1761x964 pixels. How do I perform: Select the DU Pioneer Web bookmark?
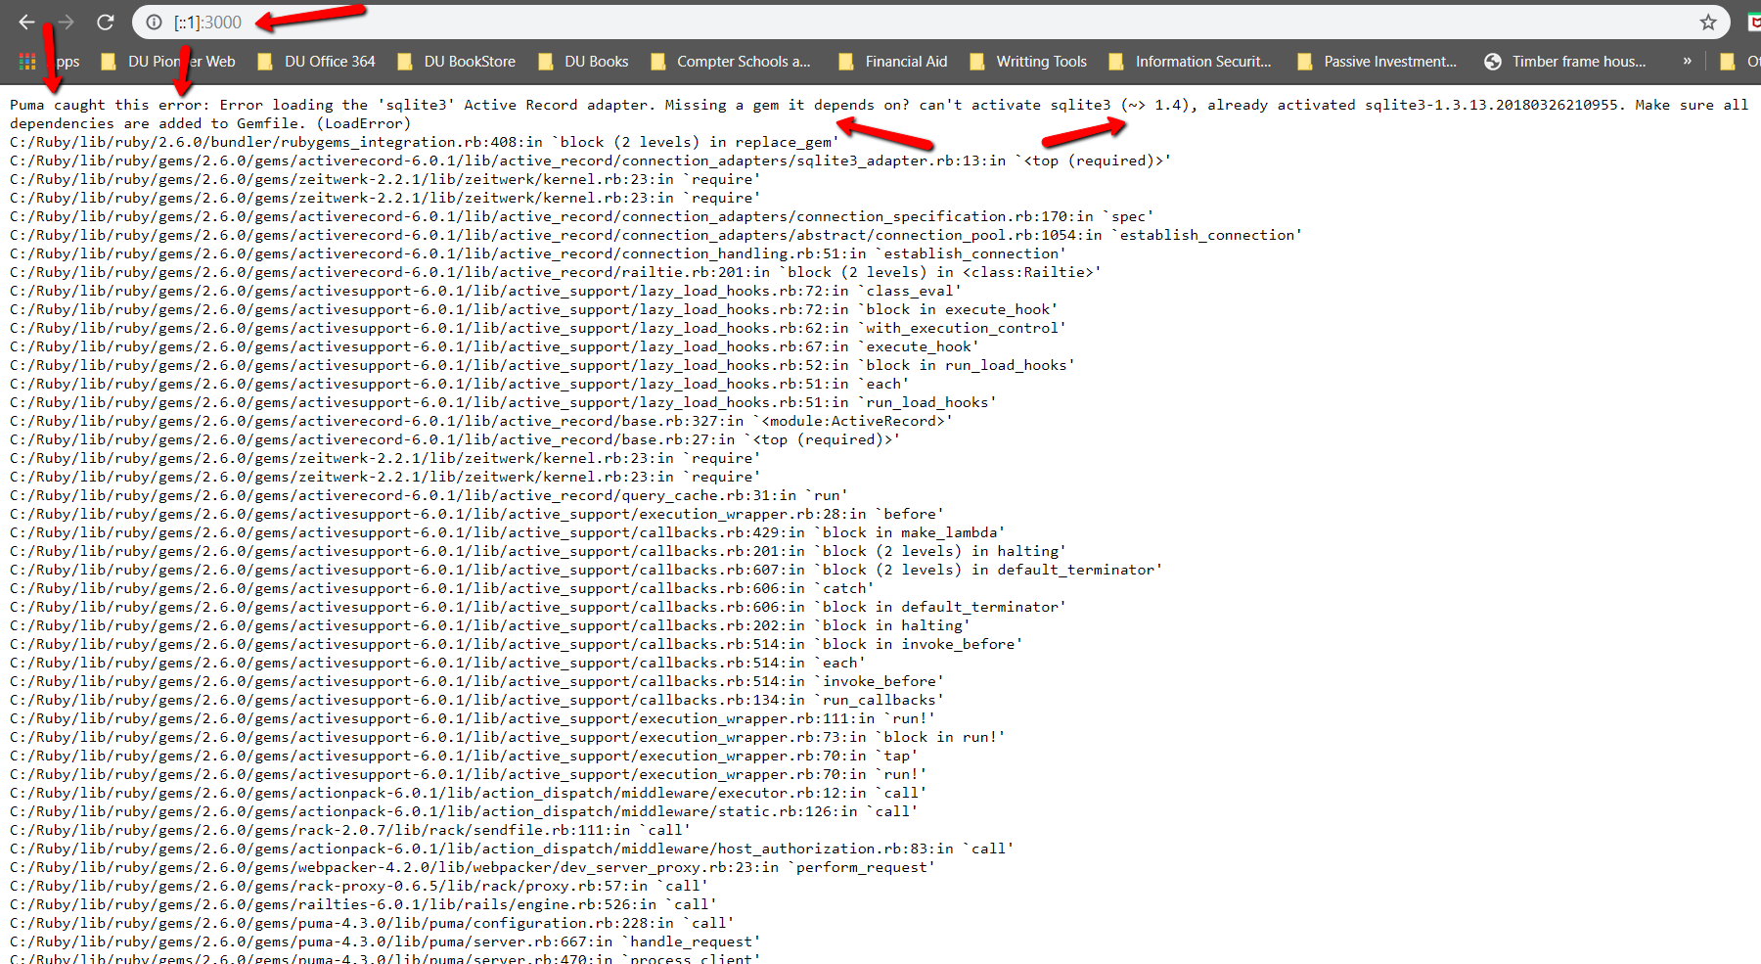180,61
